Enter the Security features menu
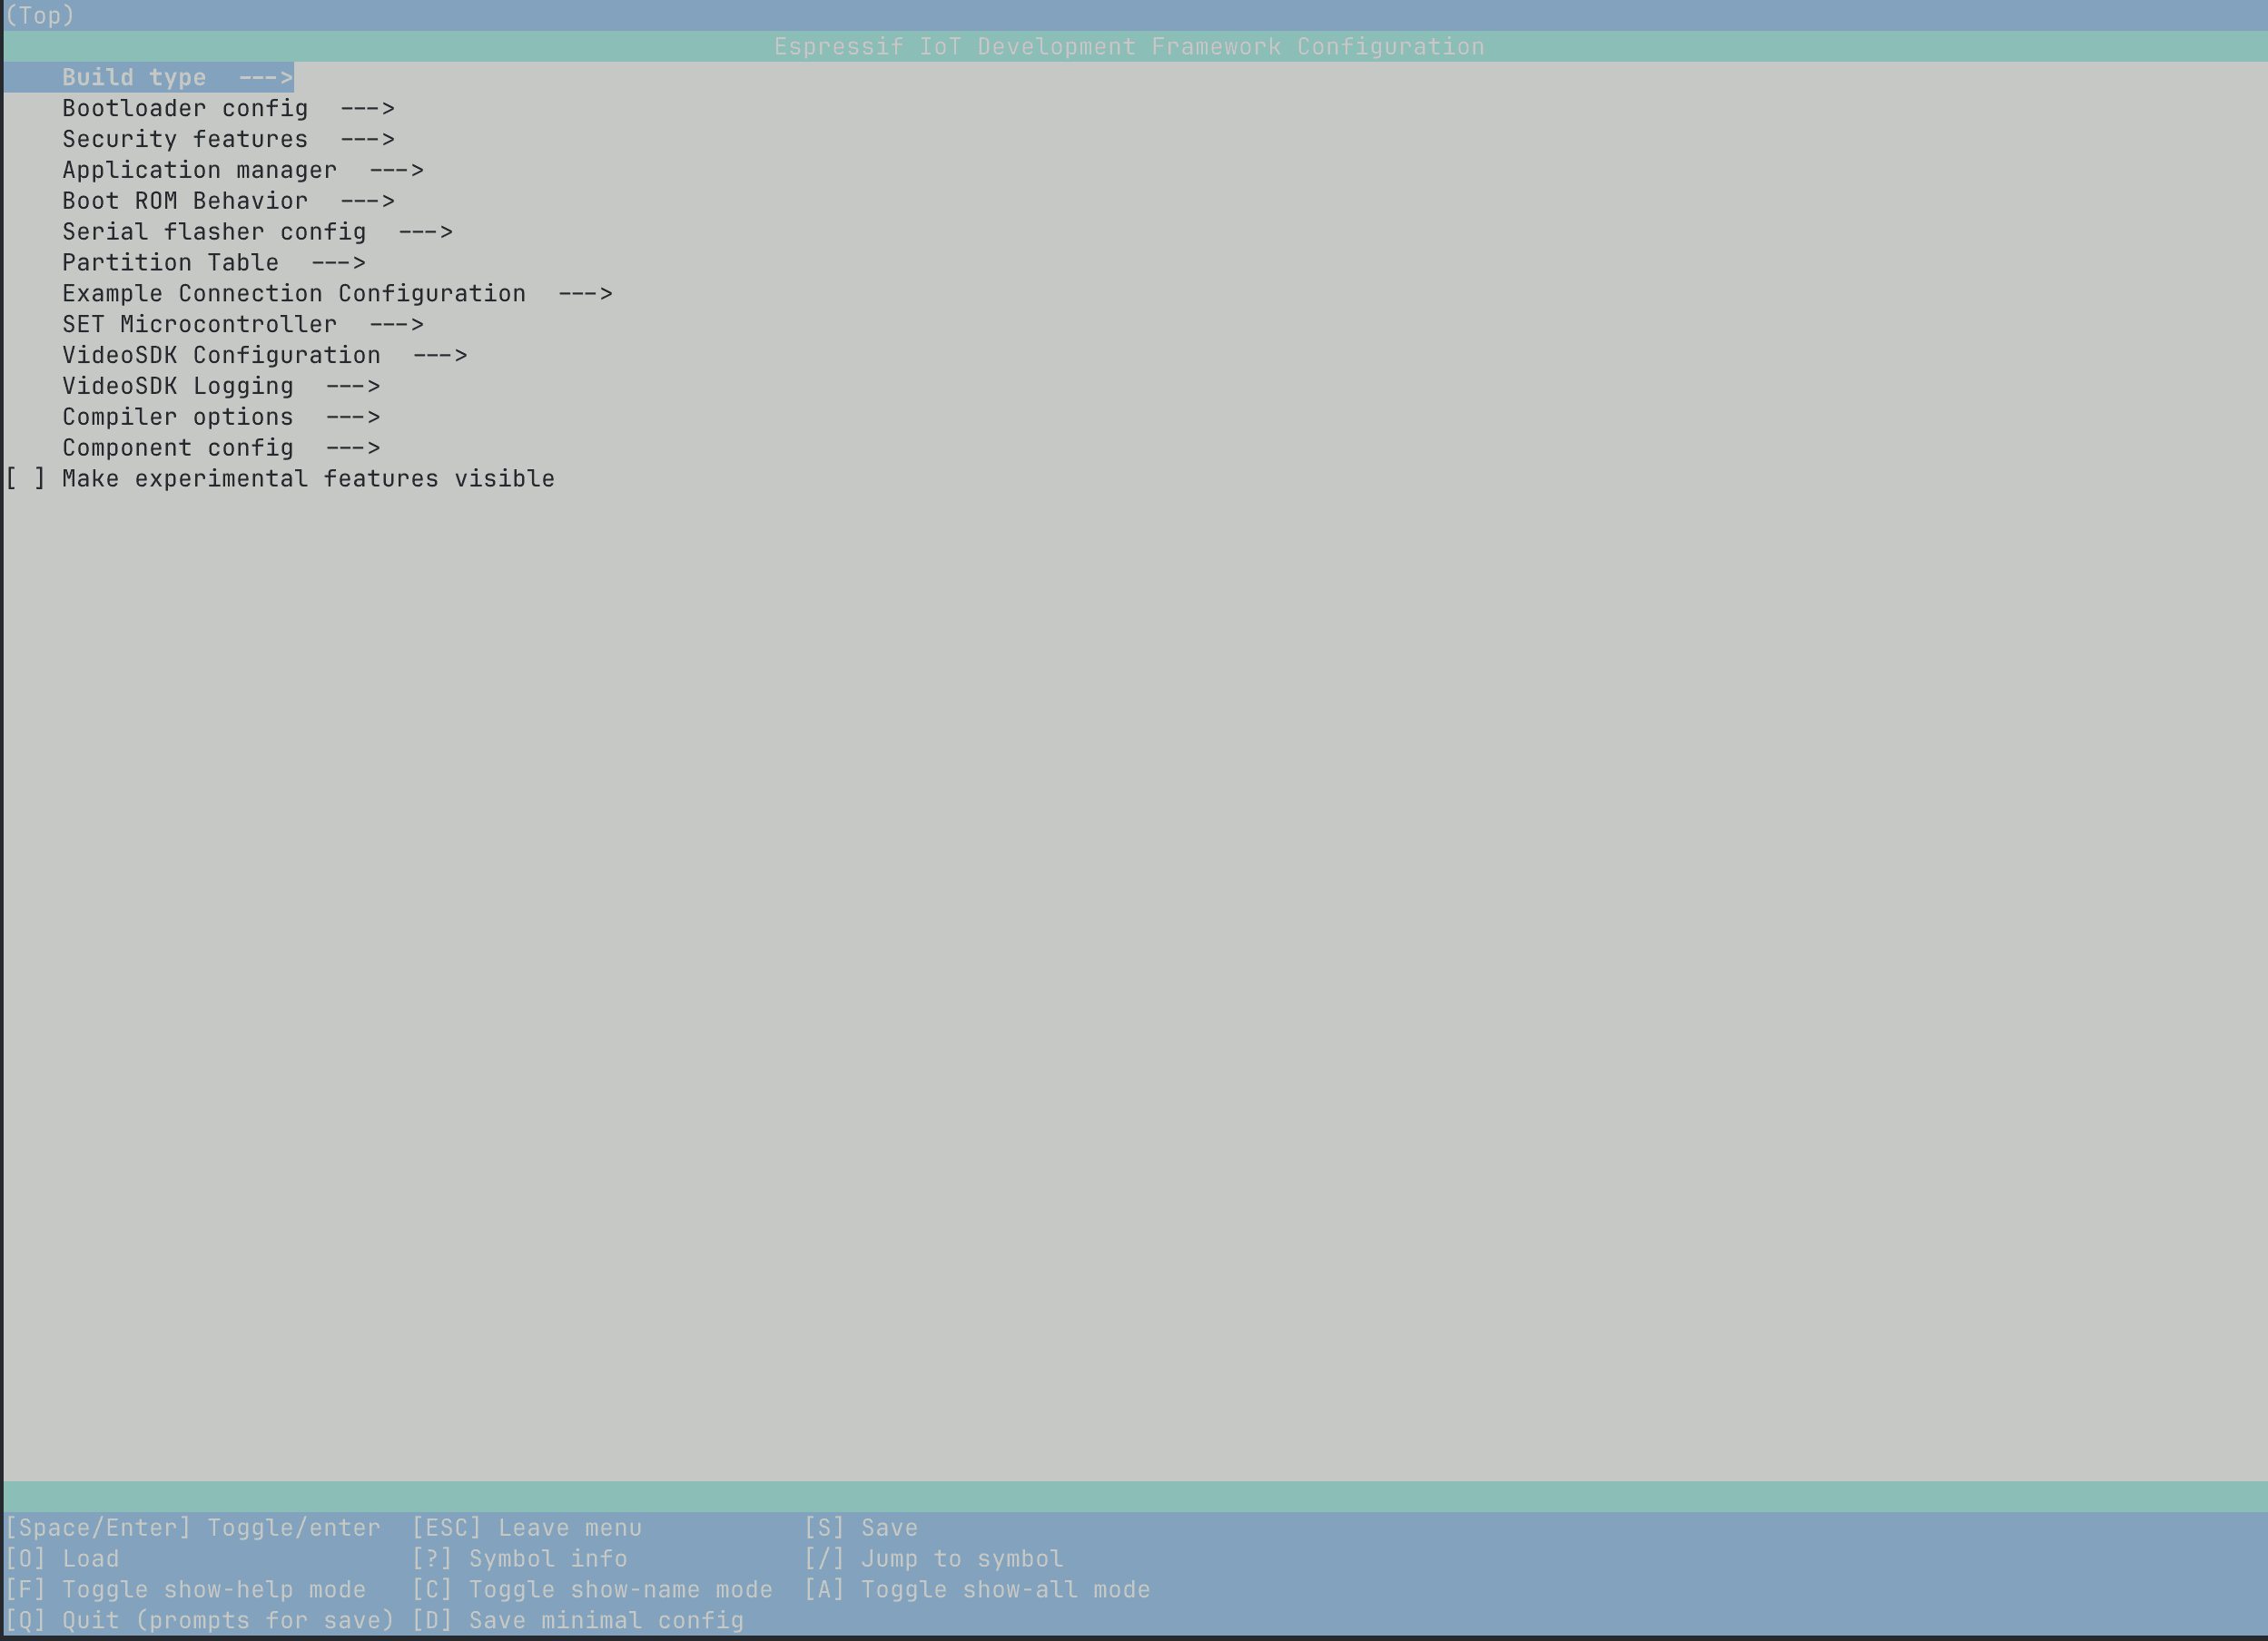 click(x=228, y=139)
